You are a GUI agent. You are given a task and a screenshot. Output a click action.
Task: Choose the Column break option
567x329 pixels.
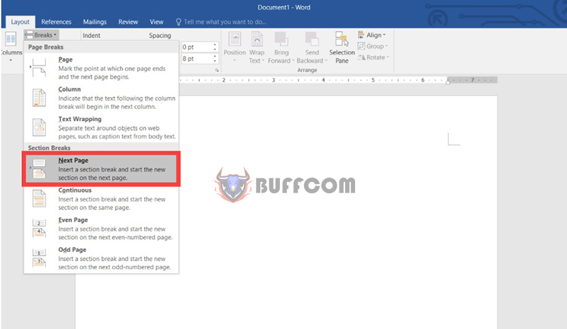pos(101,98)
